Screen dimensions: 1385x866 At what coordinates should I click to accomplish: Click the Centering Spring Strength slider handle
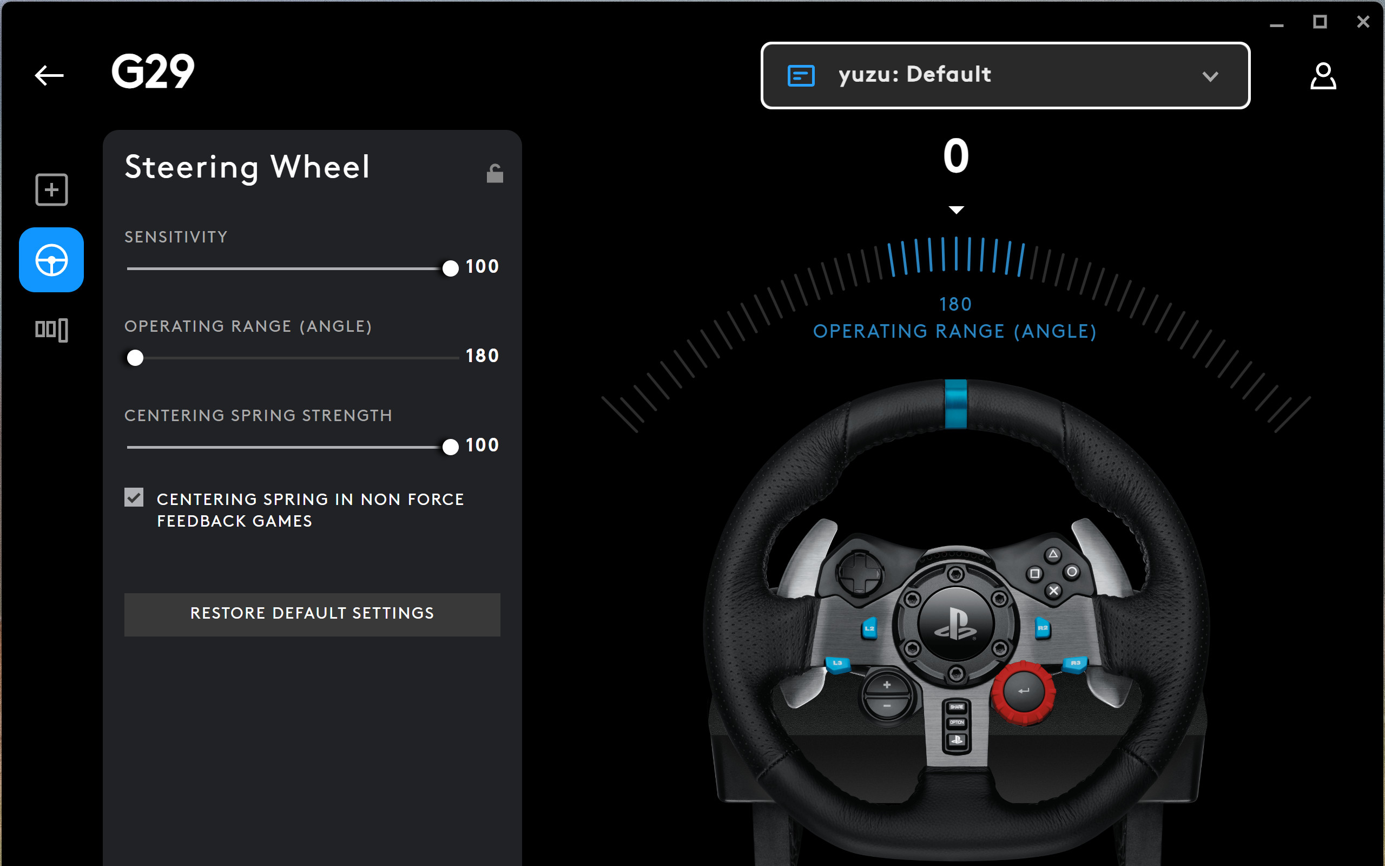click(450, 446)
